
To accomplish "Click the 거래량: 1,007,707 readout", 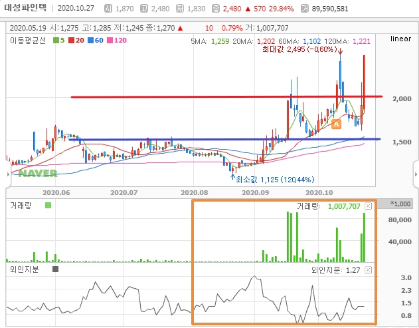I will 329,206.
